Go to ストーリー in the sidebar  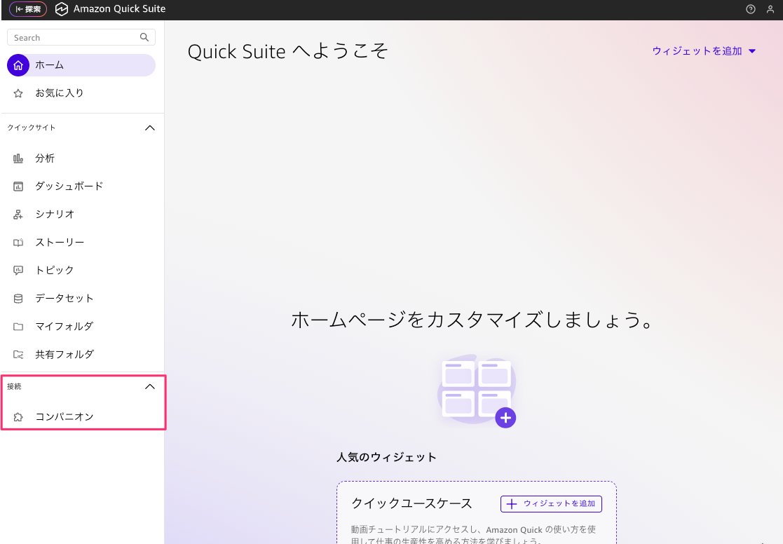pos(60,243)
